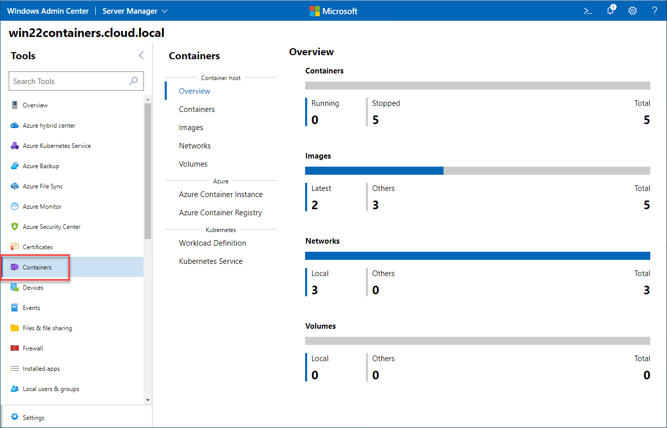This screenshot has height=428, width=667.
Task: Switch to the Images section
Action: (191, 128)
